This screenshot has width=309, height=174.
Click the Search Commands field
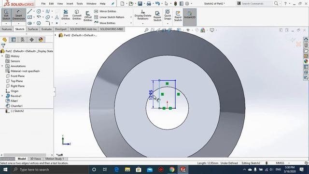pos(257,3)
